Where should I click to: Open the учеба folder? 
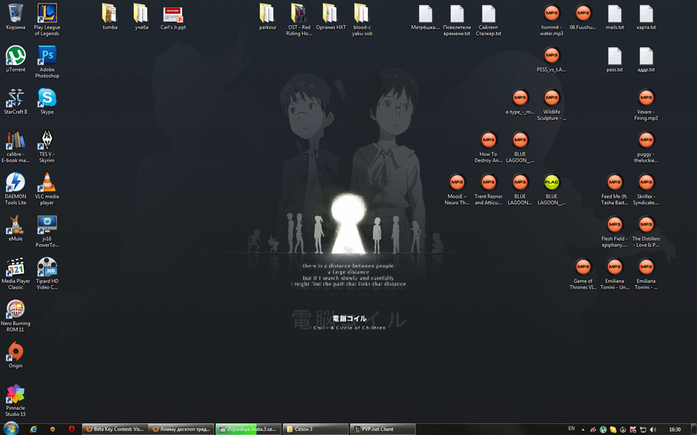pos(141,17)
